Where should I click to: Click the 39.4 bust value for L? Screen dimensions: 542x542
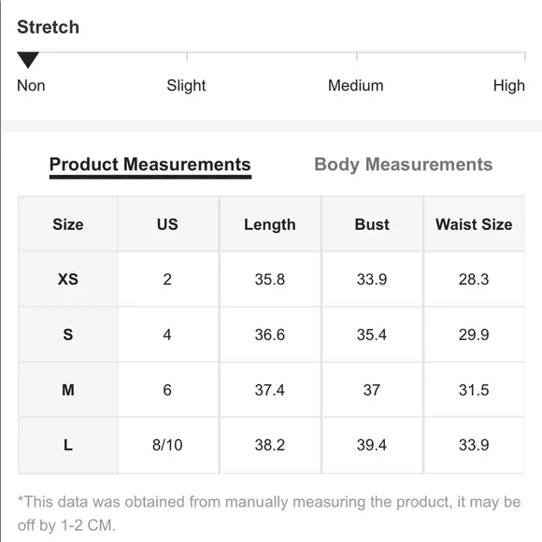[x=372, y=445]
